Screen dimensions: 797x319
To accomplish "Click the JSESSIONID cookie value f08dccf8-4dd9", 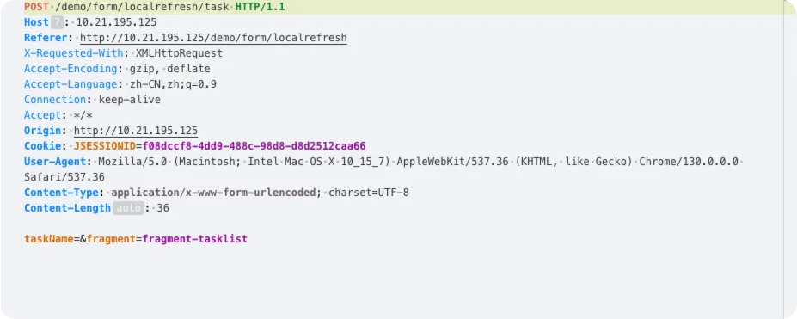I will (x=254, y=146).
